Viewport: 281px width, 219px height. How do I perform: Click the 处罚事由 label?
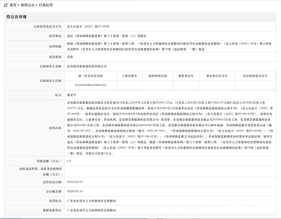[x=55, y=36]
